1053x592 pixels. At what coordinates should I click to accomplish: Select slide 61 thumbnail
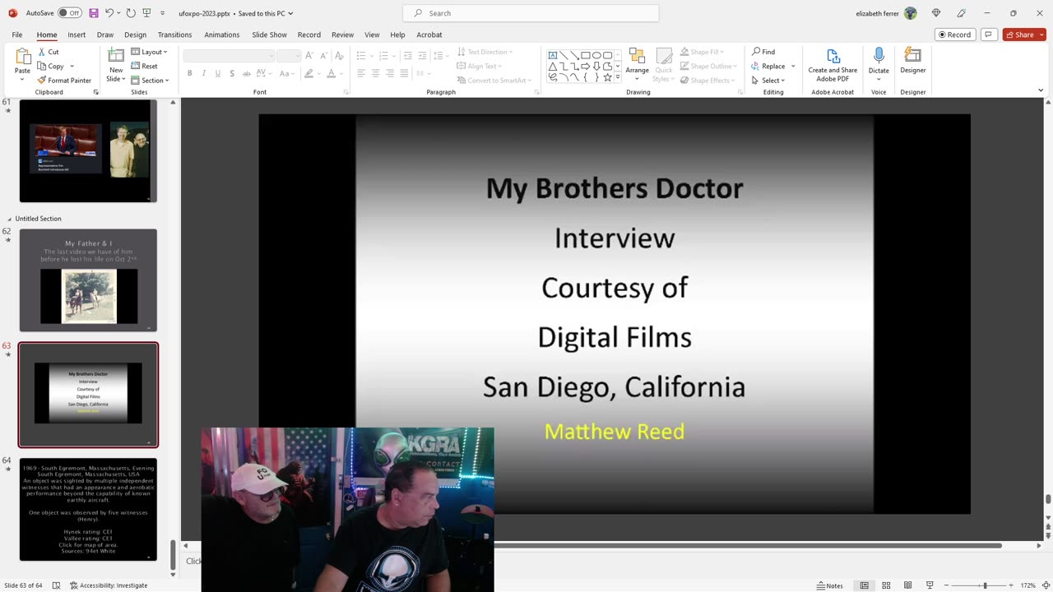[88, 150]
